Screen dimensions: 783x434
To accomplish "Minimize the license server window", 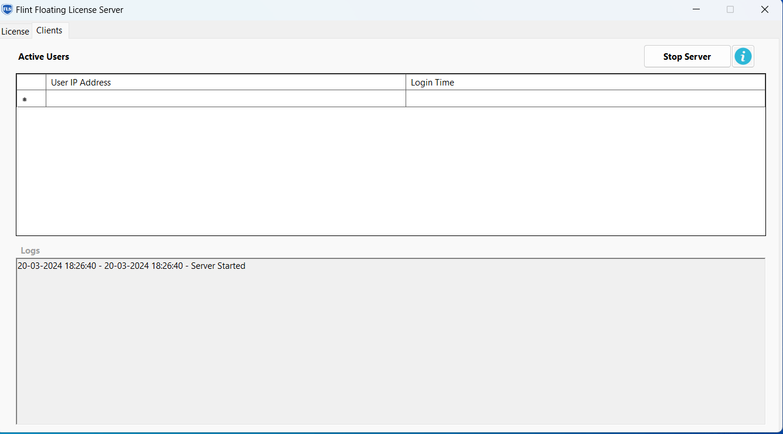I will (x=696, y=9).
